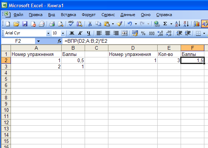Open the Формат menu
Screen dimensions: 208x148
pos(89,15)
